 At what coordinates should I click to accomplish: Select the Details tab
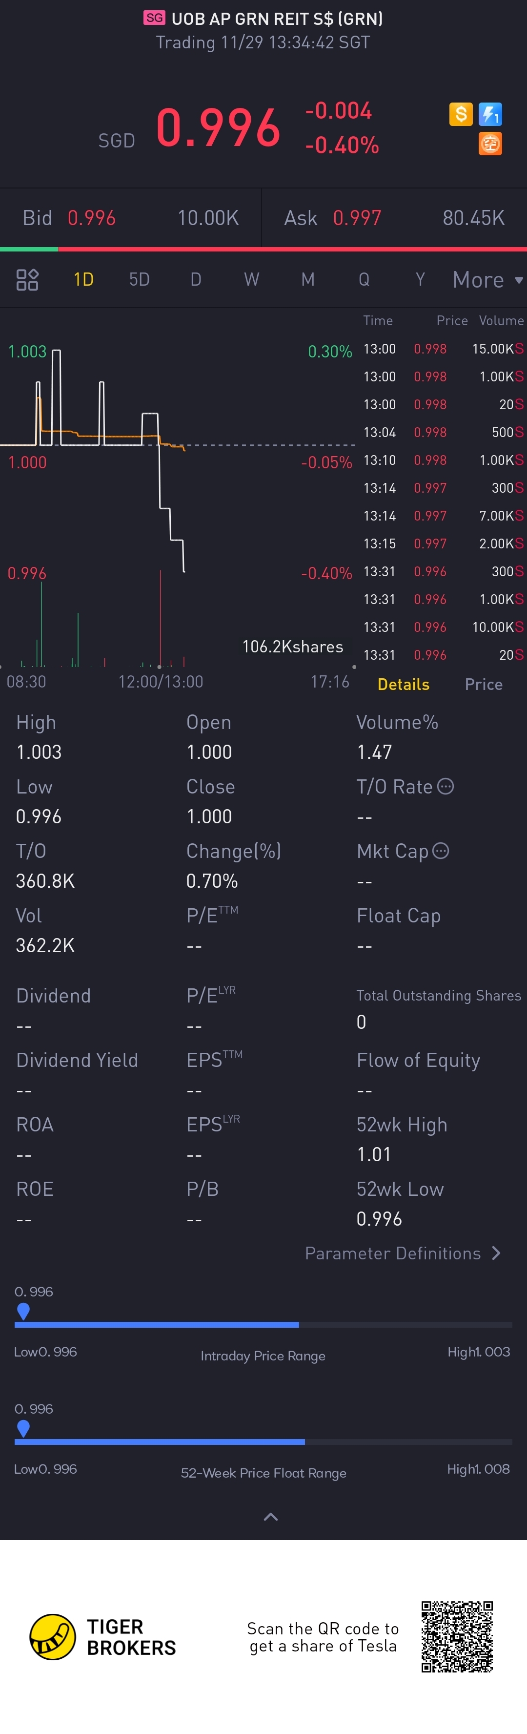[x=403, y=685]
